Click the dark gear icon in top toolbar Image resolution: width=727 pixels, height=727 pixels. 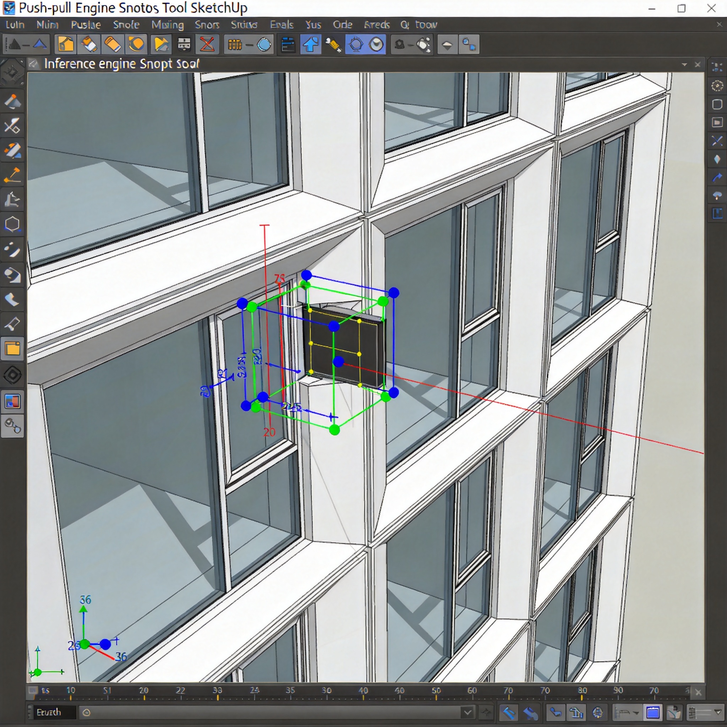(400, 45)
